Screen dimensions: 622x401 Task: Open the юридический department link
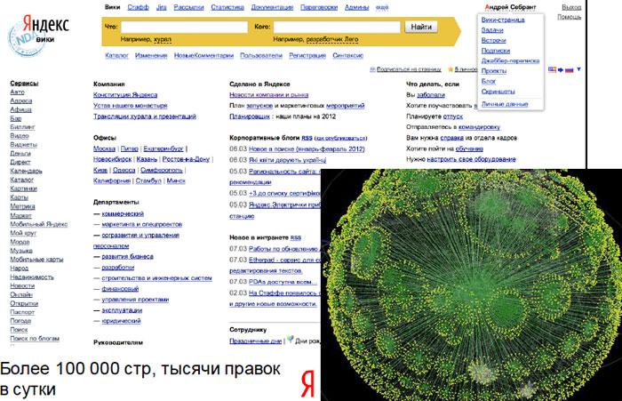pos(121,321)
